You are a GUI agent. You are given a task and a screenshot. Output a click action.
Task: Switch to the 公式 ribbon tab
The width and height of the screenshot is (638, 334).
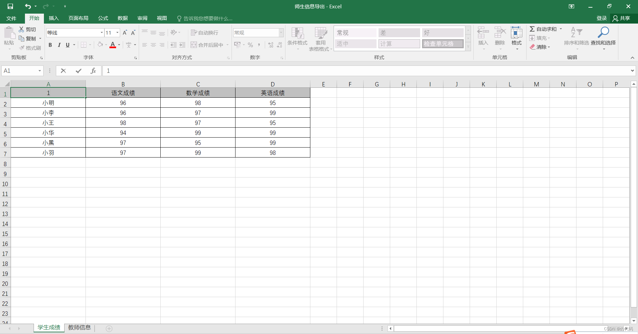[103, 18]
